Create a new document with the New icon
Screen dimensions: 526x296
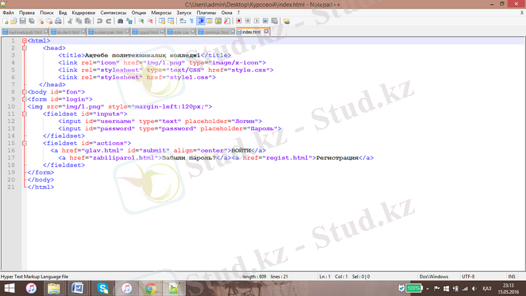tap(5, 21)
